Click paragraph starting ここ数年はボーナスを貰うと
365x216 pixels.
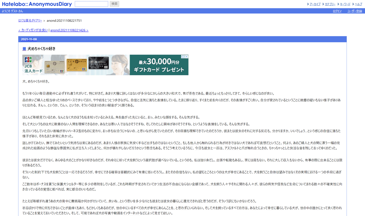[x=182, y=187]
